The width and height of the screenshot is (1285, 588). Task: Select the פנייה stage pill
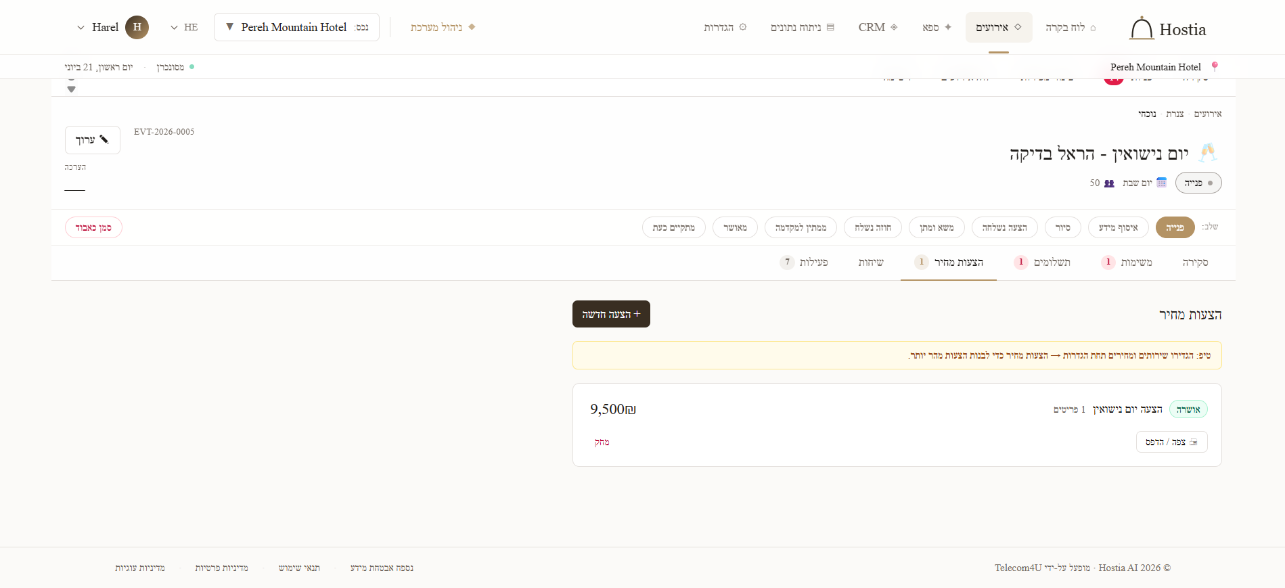(x=1175, y=227)
